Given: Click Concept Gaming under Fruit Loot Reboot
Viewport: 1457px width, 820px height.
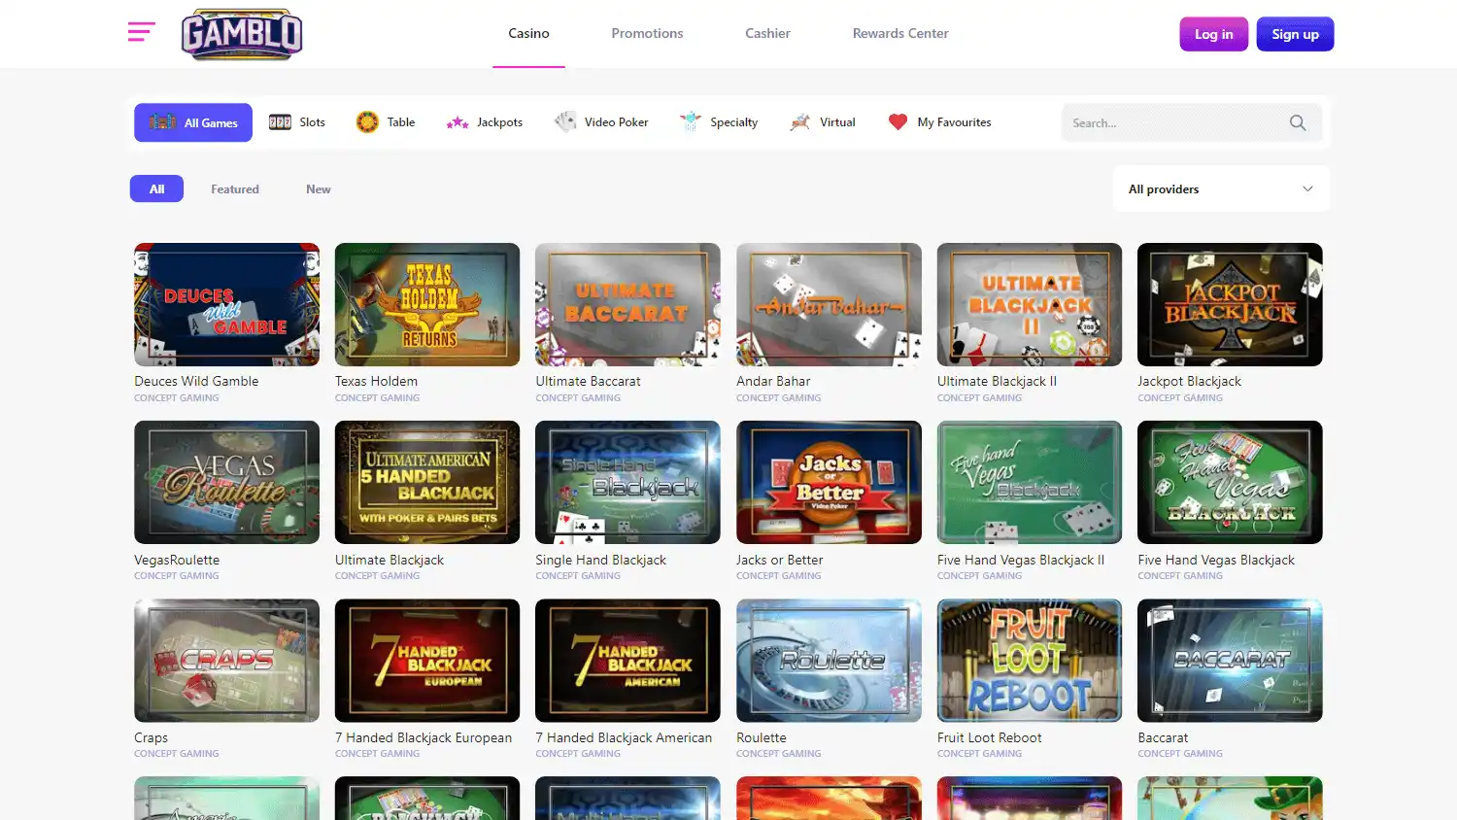Looking at the screenshot, I should [x=979, y=753].
